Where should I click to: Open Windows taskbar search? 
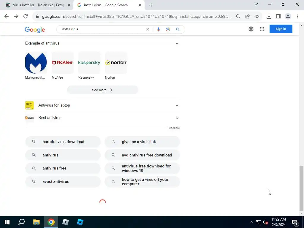pyautogui.click(x=21, y=222)
